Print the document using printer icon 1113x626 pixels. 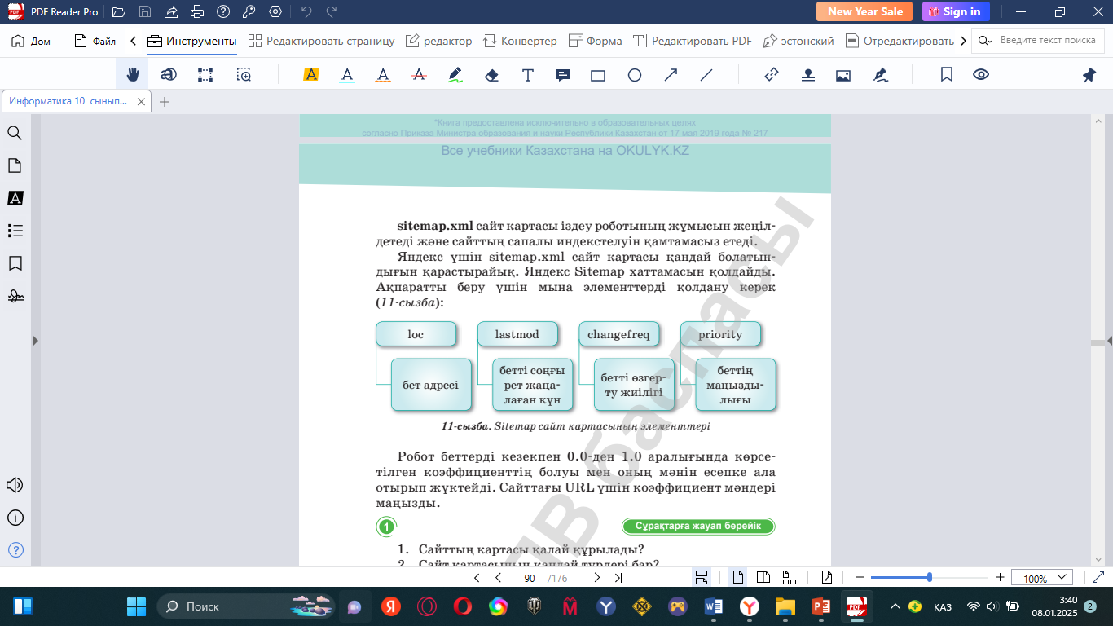(196, 12)
